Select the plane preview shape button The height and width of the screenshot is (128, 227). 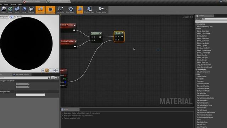50,70
